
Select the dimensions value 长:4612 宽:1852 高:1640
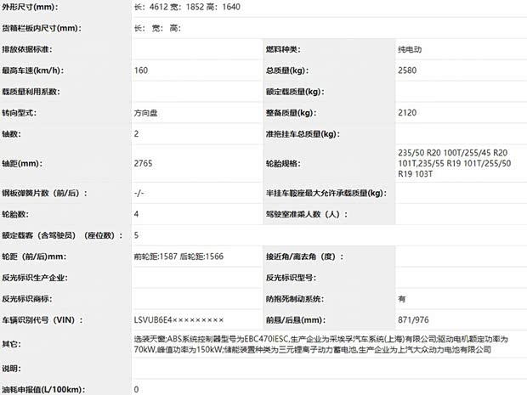(x=187, y=7)
